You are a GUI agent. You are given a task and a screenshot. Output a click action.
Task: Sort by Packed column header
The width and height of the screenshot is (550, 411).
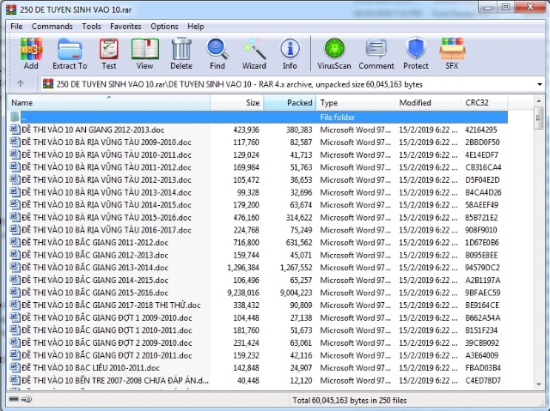click(x=290, y=103)
